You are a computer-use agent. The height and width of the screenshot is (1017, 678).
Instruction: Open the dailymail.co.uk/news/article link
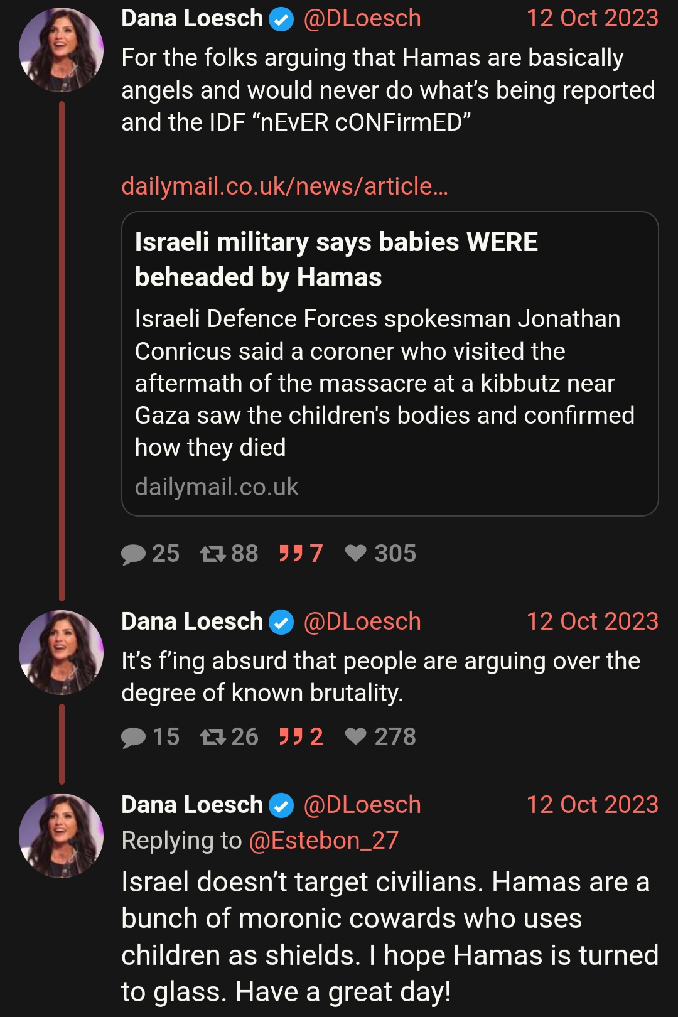click(284, 186)
